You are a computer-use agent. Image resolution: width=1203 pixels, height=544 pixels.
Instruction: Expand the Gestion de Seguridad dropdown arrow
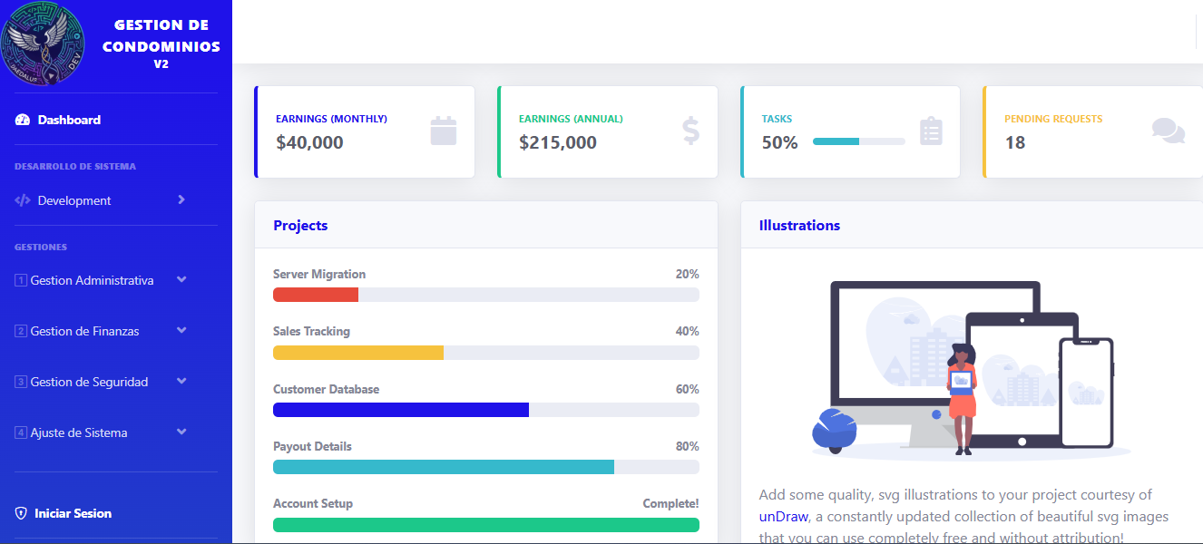coord(181,382)
